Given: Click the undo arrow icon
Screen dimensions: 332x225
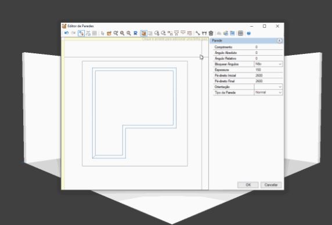Looking at the screenshot, I should pos(67,33).
